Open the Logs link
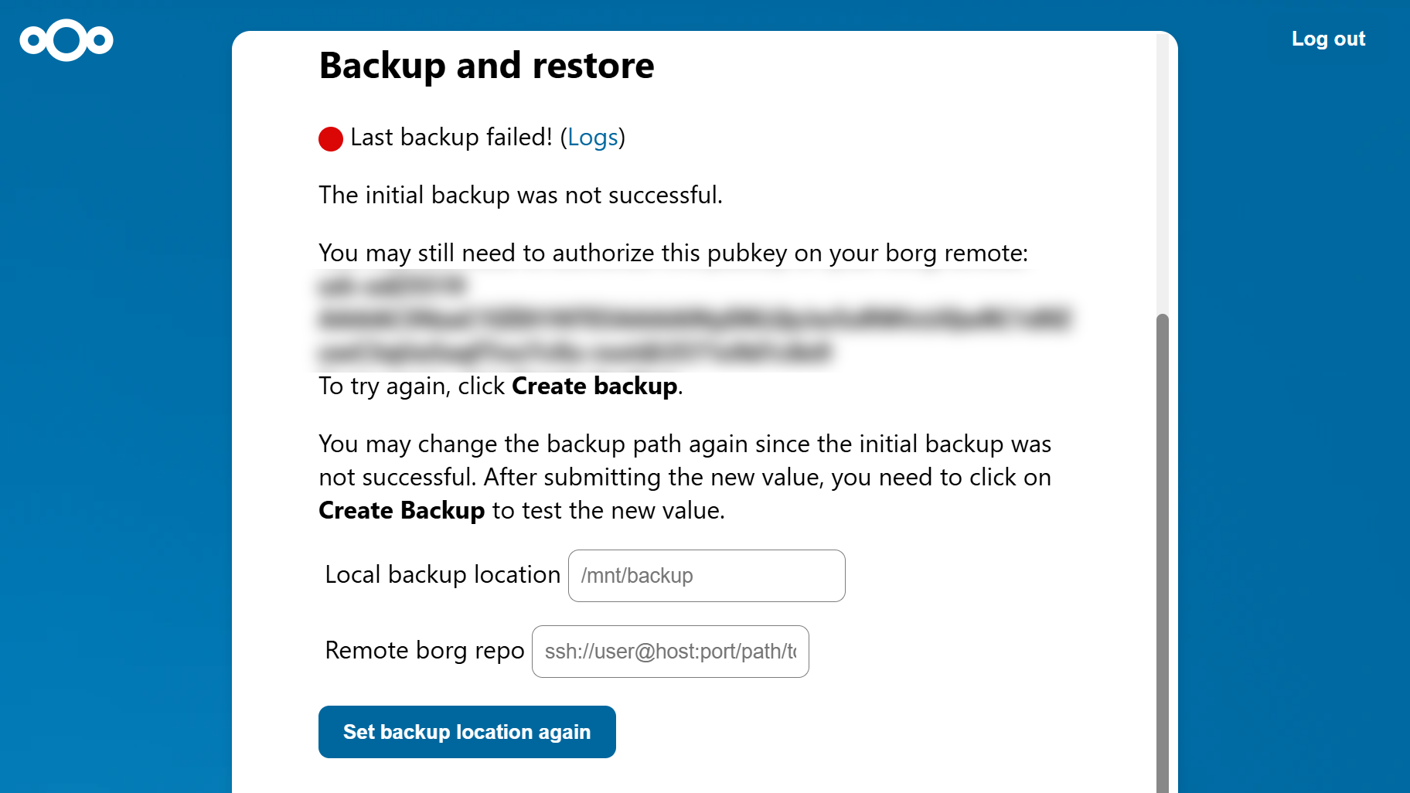Image resolution: width=1410 pixels, height=793 pixels. [593, 138]
